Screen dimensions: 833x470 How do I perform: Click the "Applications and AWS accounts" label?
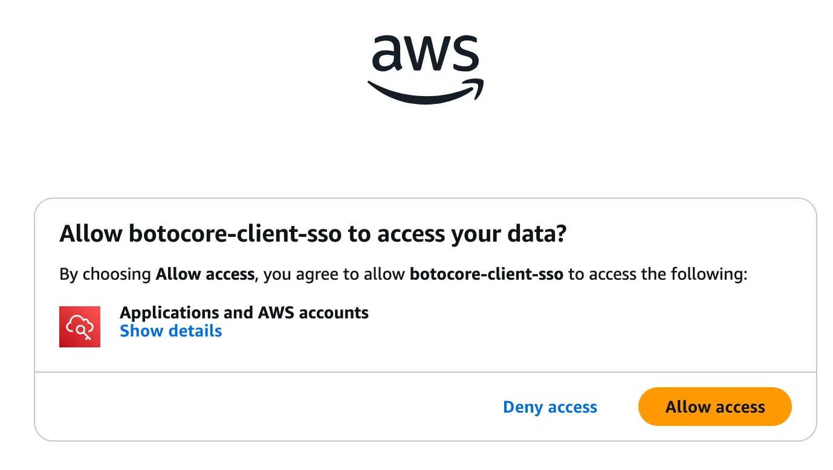244,312
